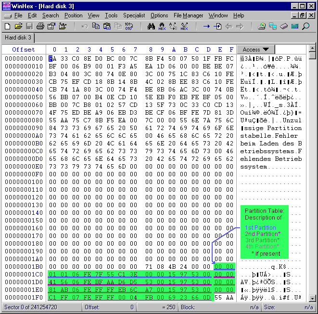Open file properties toolbar icon
This screenshot has height=314, width=318.
pyautogui.click(x=51, y=26)
